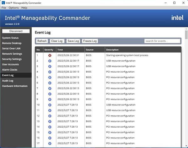Click the Intel logo in the header

pos(177,18)
